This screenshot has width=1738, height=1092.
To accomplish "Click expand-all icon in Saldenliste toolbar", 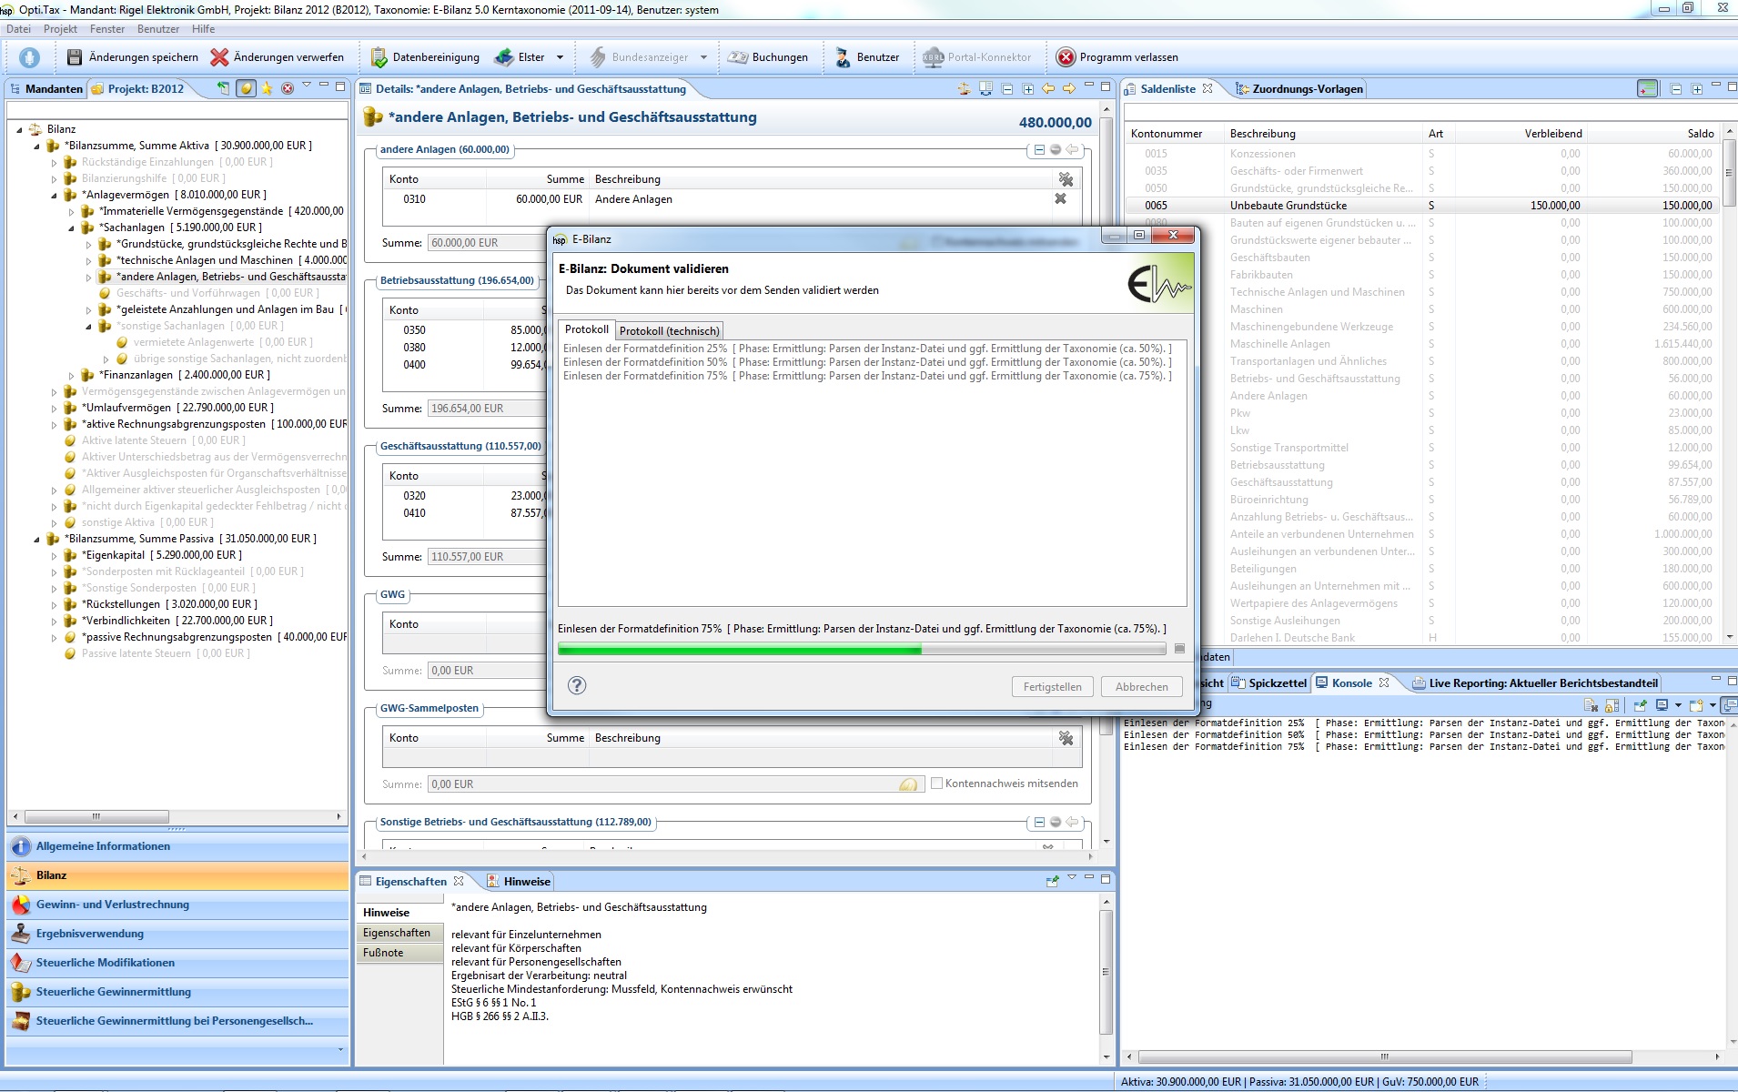I will click(1697, 89).
